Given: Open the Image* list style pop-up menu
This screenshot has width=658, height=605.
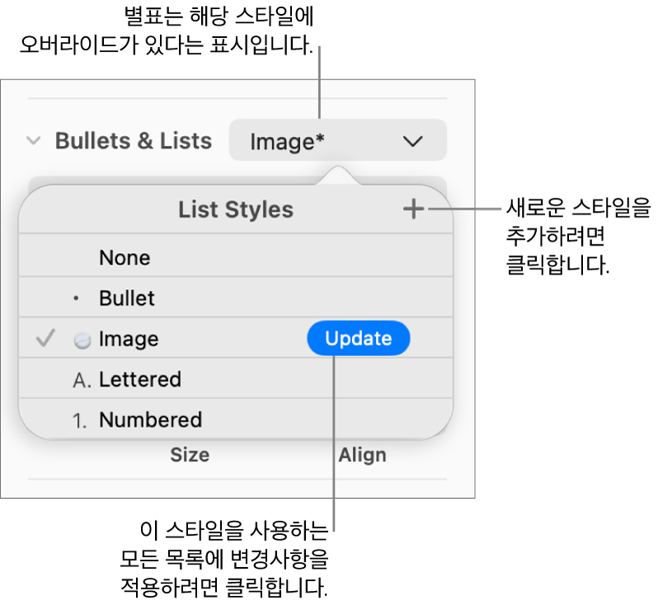Looking at the screenshot, I should click(337, 141).
